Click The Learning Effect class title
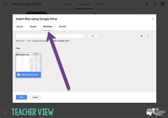This screenshot has width=168, height=118. click(26, 4)
